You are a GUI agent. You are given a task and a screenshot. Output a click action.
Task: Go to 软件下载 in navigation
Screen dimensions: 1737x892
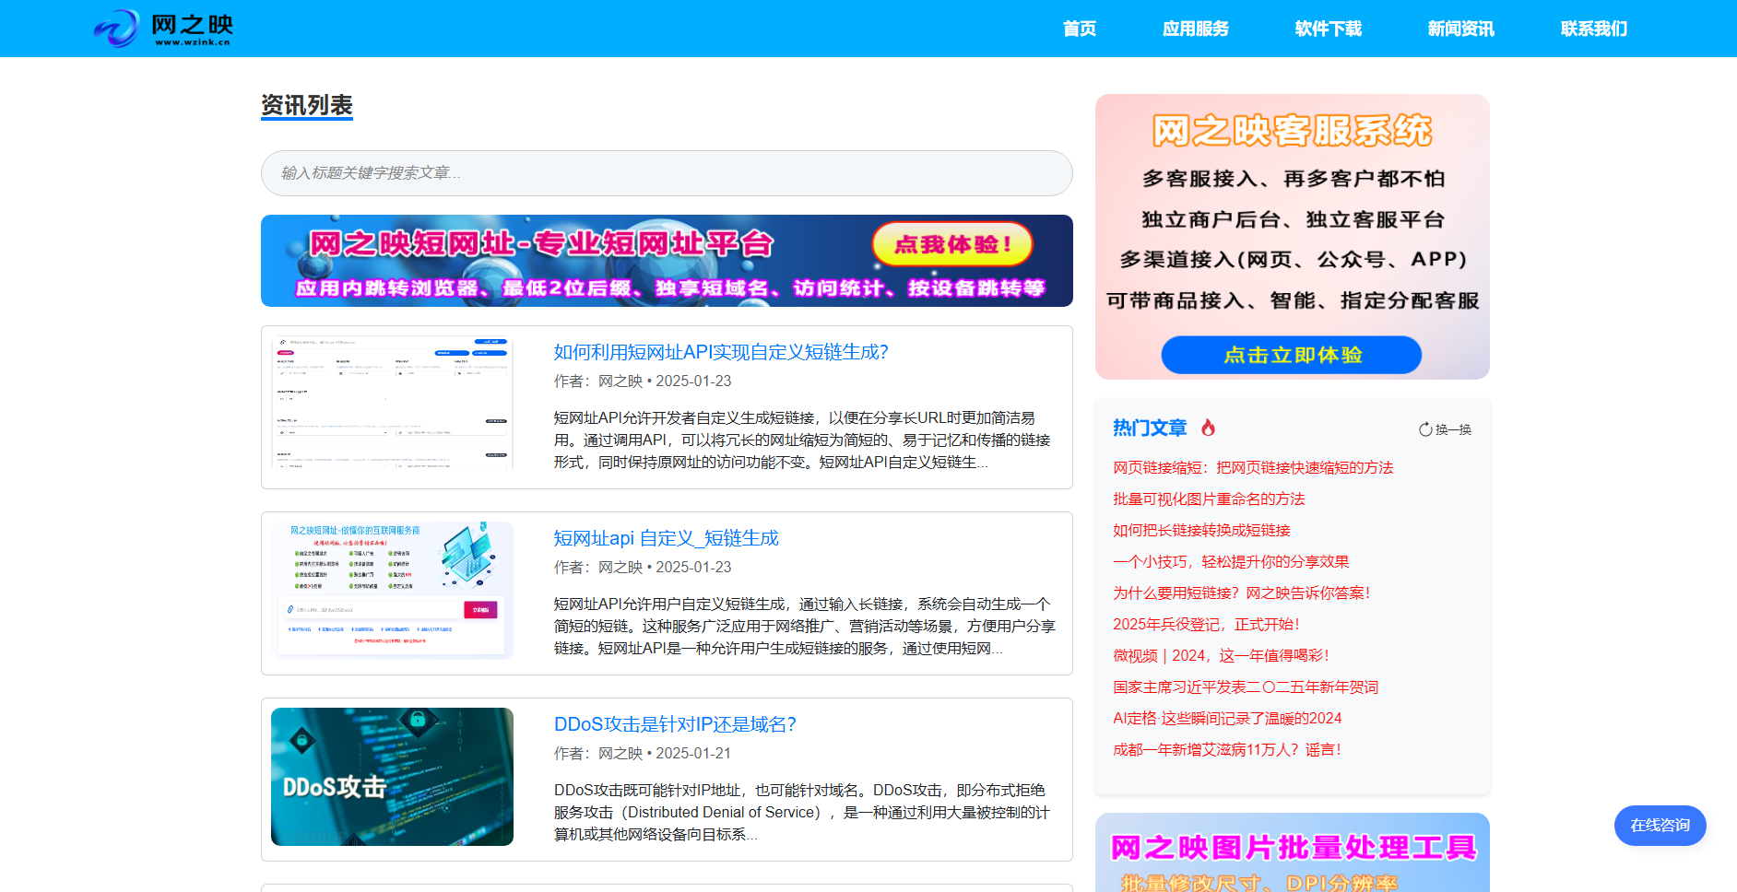(1329, 29)
